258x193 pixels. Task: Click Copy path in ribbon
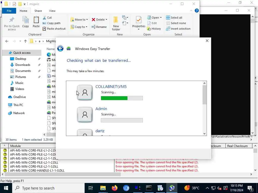click(51, 23)
